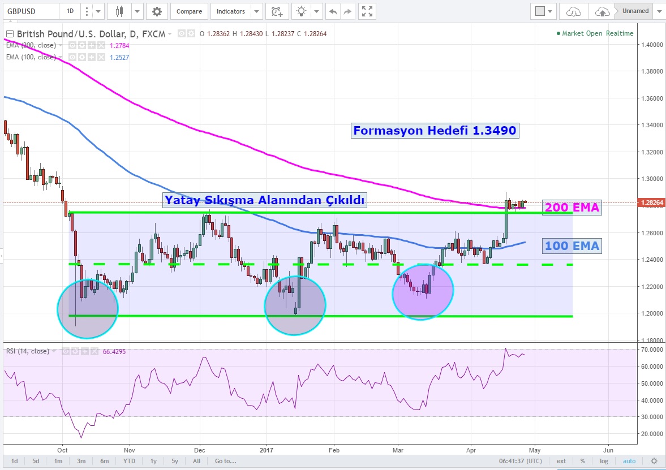The height and width of the screenshot is (470, 666).
Task: Click the lightbulb ideas icon
Action: pyautogui.click(x=302, y=11)
